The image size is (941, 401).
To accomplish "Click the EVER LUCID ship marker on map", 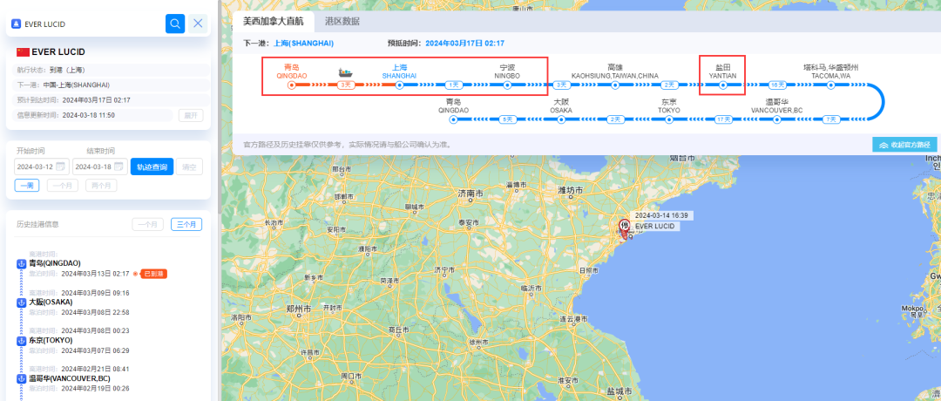I will 624,230.
